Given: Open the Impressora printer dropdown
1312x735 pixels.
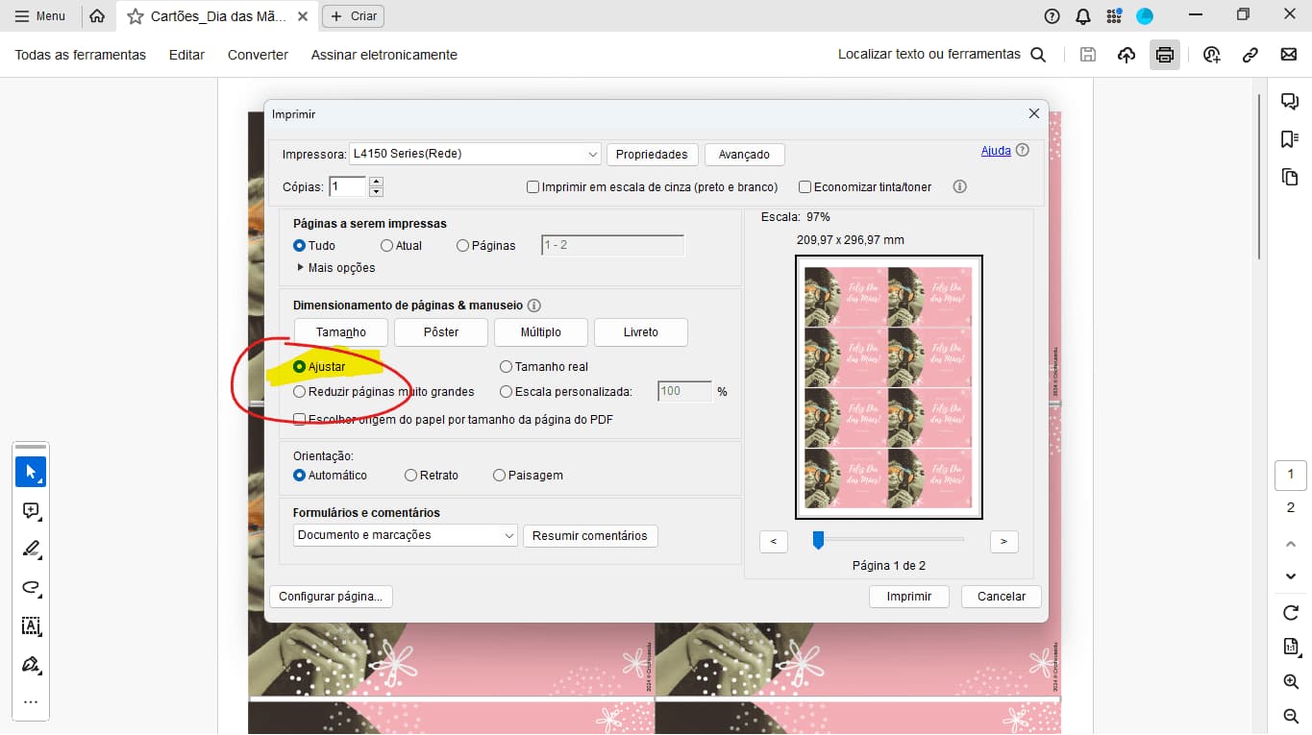Looking at the screenshot, I should (x=476, y=154).
